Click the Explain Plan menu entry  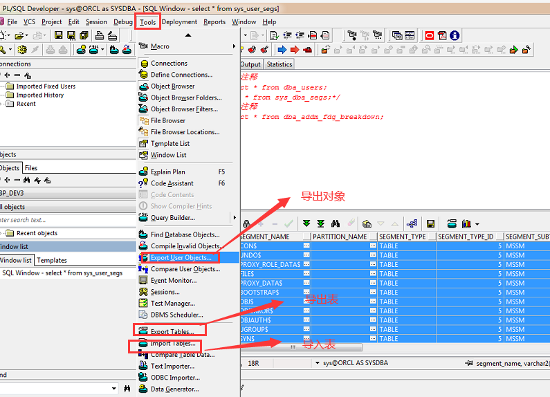(x=167, y=172)
